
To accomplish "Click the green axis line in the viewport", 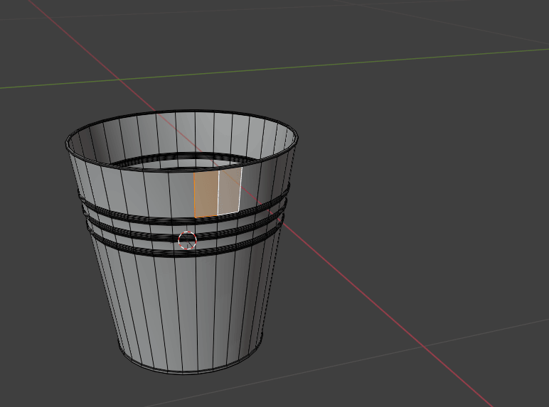I will point(356,62).
